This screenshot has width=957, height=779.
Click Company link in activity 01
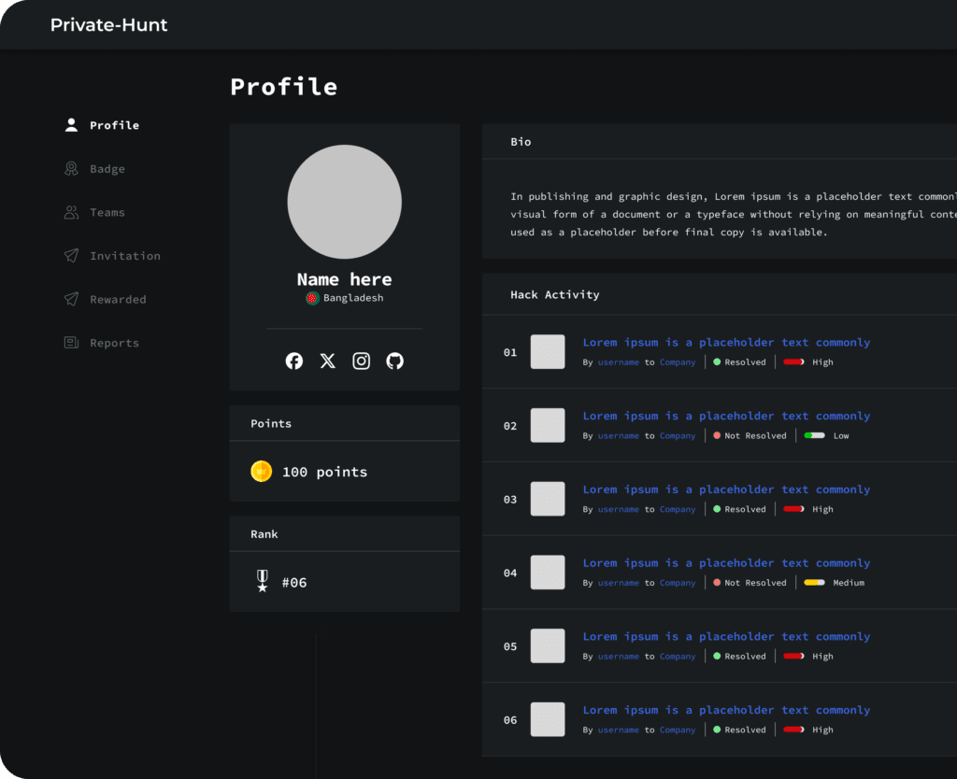pos(678,362)
